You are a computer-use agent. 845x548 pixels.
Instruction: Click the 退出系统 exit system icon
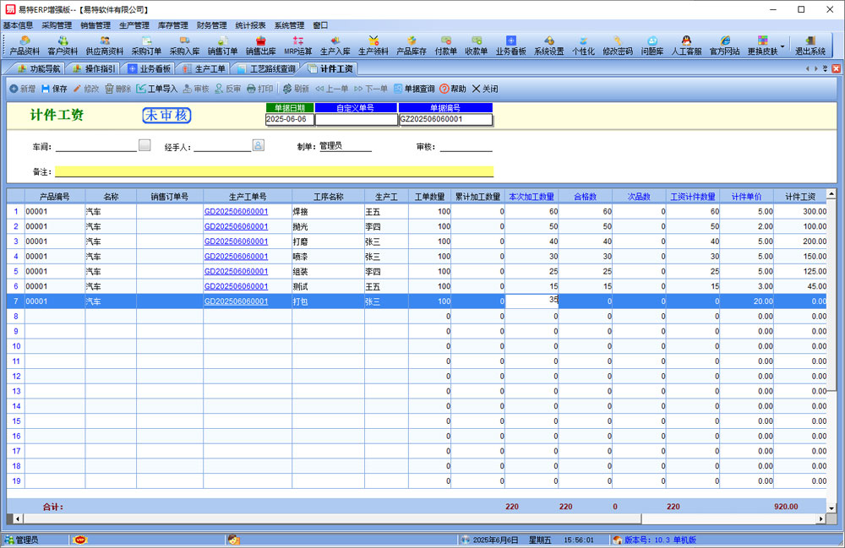[x=810, y=45]
